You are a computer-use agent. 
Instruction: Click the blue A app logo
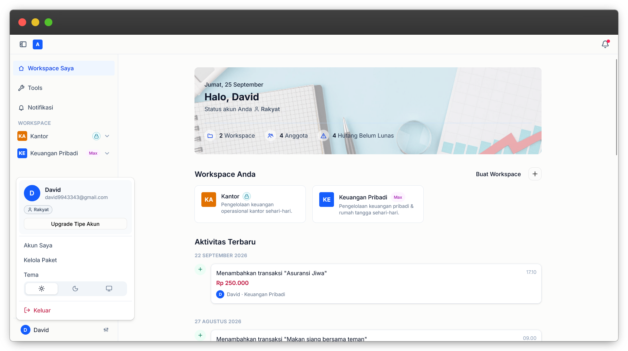tap(38, 44)
